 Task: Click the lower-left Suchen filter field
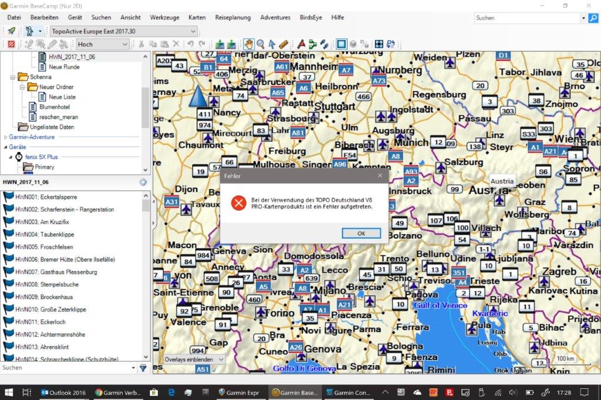[66, 368]
